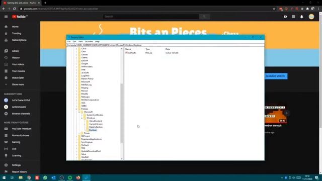Collapse the Microsoft key under Policies
This screenshot has height=181, width=322.
click(x=79, y=112)
